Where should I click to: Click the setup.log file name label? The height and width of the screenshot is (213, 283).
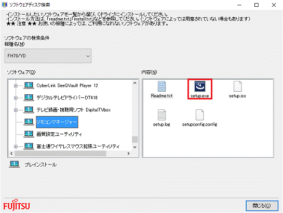click(x=161, y=124)
